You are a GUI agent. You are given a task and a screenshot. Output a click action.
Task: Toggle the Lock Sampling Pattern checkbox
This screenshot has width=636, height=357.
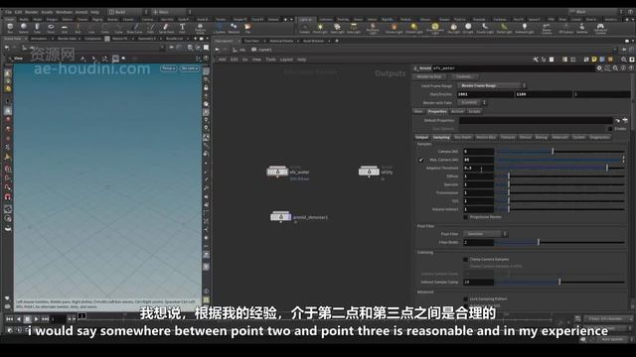[465, 299]
